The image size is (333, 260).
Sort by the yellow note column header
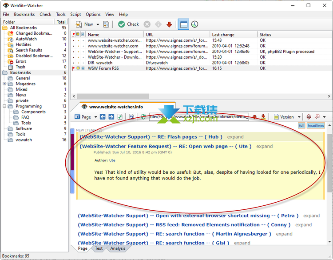[x=78, y=34]
